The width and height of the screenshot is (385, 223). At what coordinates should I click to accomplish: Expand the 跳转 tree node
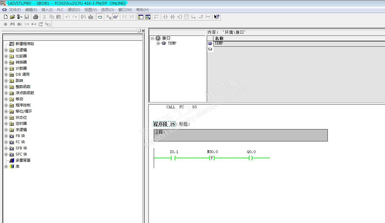[6, 81]
